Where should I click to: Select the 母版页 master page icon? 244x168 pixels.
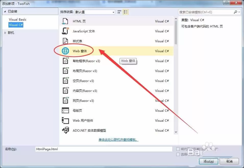[65, 110]
